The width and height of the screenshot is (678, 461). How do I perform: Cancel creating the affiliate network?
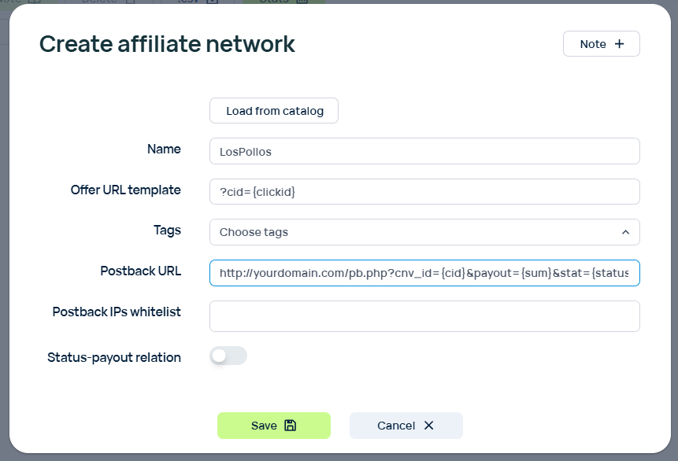(x=396, y=426)
